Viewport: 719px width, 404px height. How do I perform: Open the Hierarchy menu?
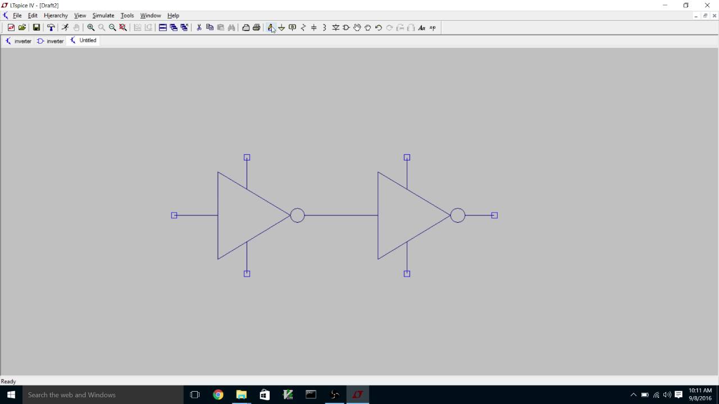pyautogui.click(x=56, y=16)
